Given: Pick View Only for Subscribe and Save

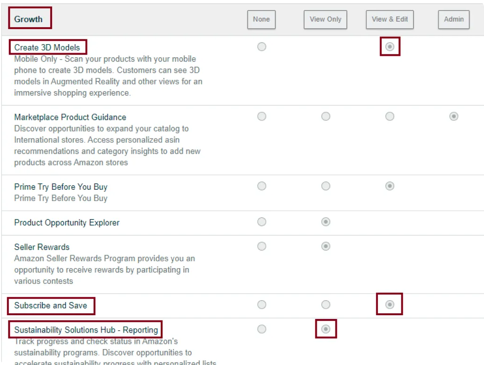Looking at the screenshot, I should click(x=326, y=304).
